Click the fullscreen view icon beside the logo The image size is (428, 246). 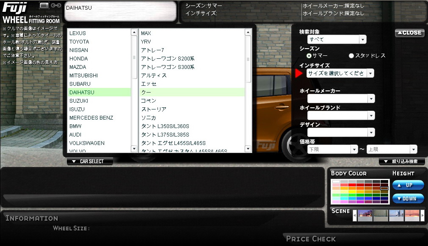(x=44, y=5)
